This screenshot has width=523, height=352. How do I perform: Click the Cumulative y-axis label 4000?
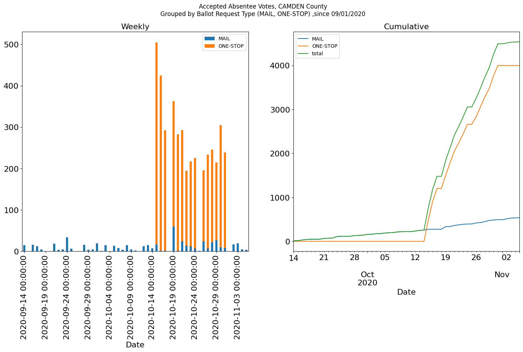click(x=279, y=66)
